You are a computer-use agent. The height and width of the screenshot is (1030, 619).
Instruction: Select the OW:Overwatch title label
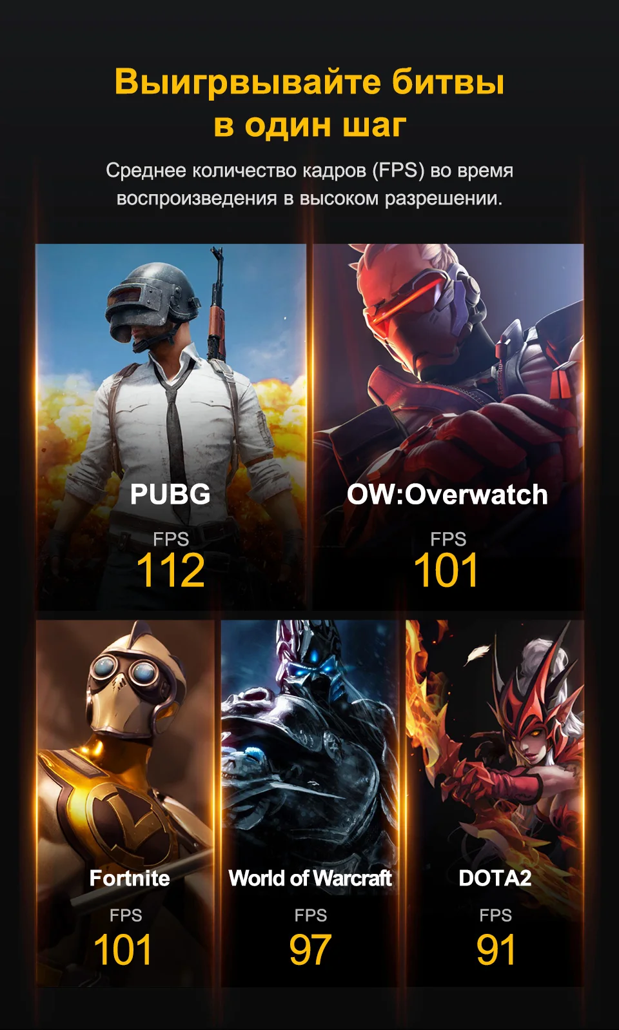tap(447, 495)
